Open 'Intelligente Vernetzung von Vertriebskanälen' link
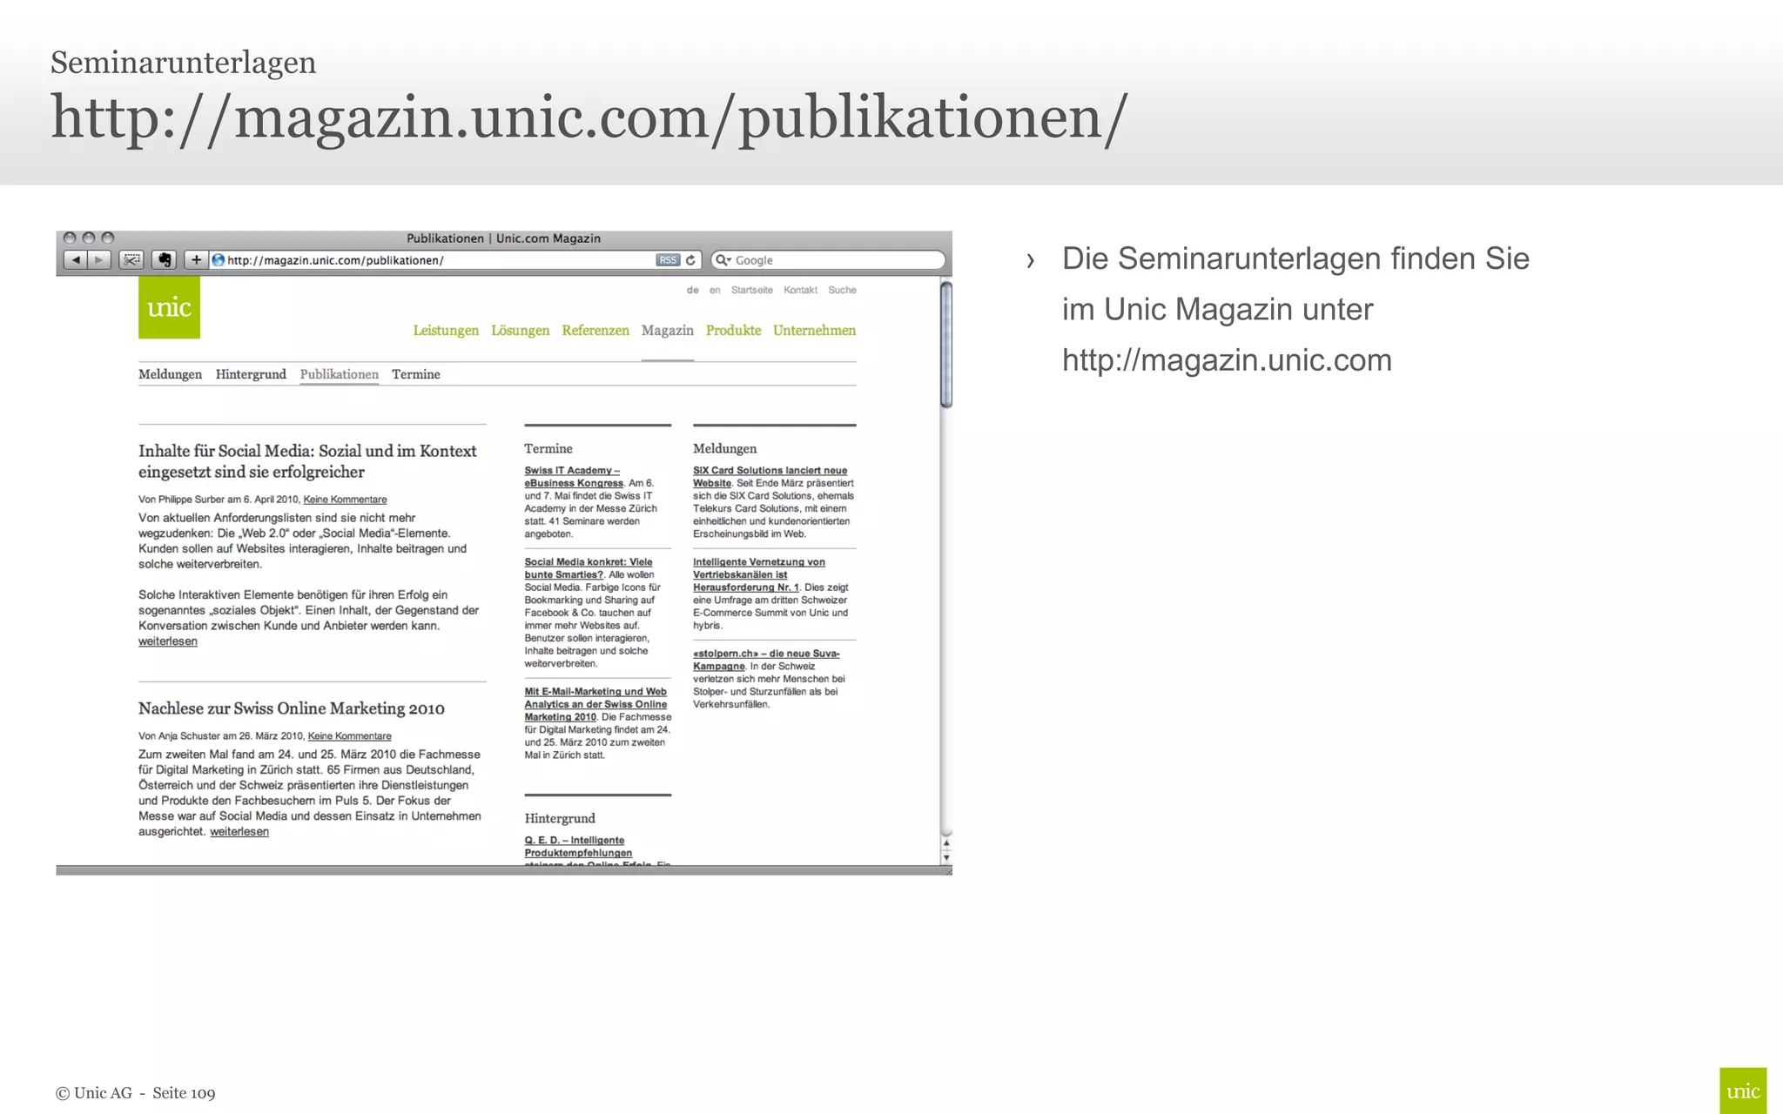Screen dimensions: 1783x1114 (759, 574)
